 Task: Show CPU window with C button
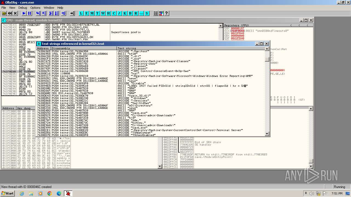(x=114, y=13)
